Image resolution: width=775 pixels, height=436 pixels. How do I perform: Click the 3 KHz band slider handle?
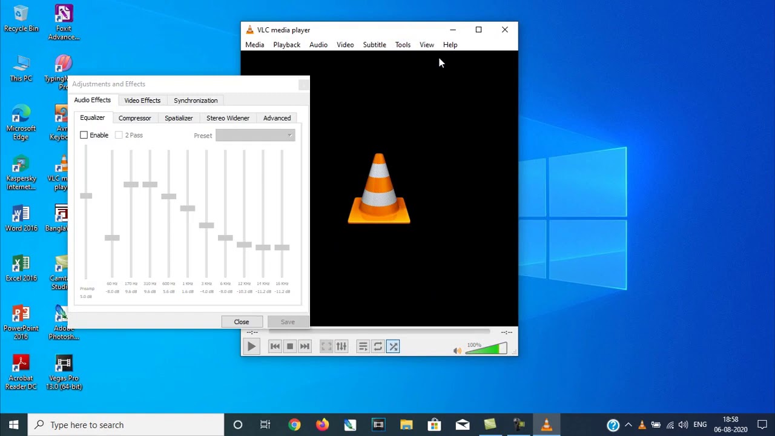click(206, 225)
